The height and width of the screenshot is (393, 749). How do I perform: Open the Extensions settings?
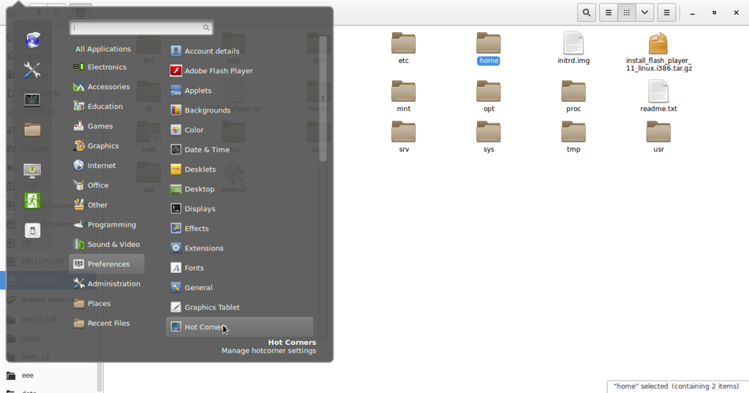coord(239,248)
